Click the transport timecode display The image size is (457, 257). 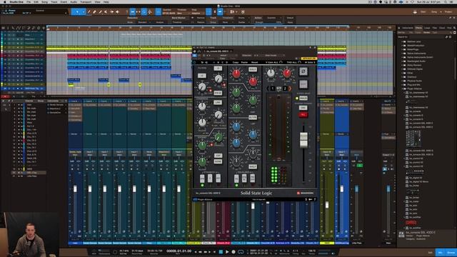179,251
